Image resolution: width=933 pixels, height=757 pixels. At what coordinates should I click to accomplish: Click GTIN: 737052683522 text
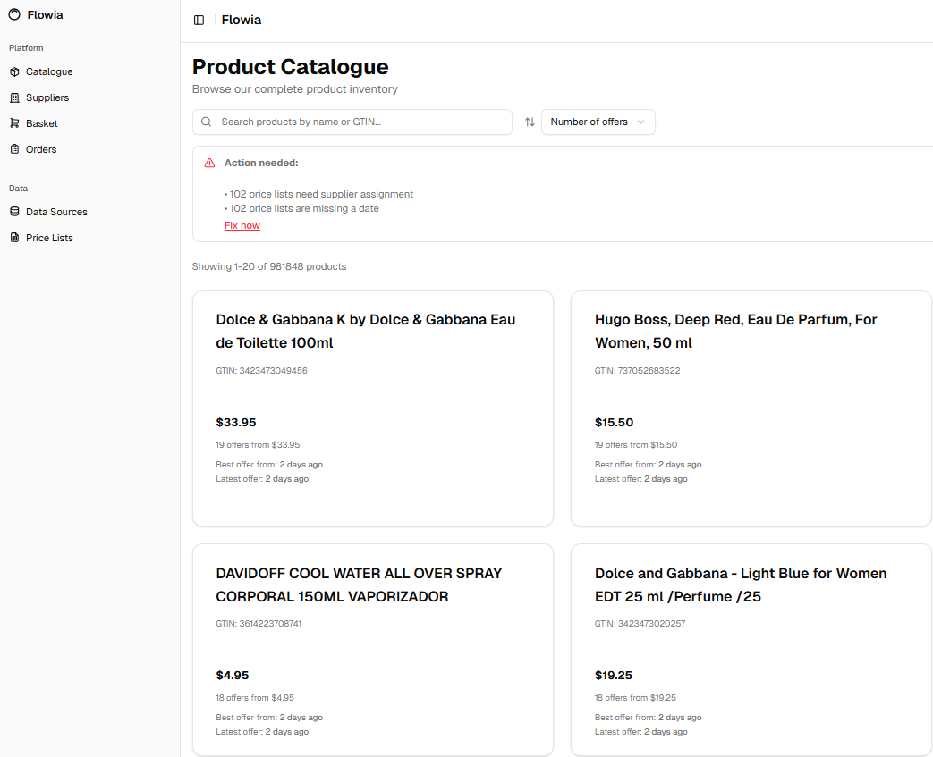637,371
